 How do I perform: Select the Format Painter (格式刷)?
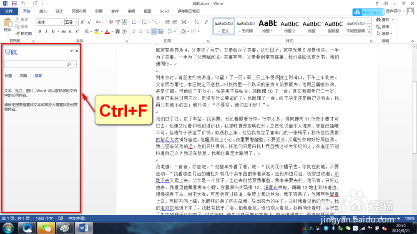(23, 33)
